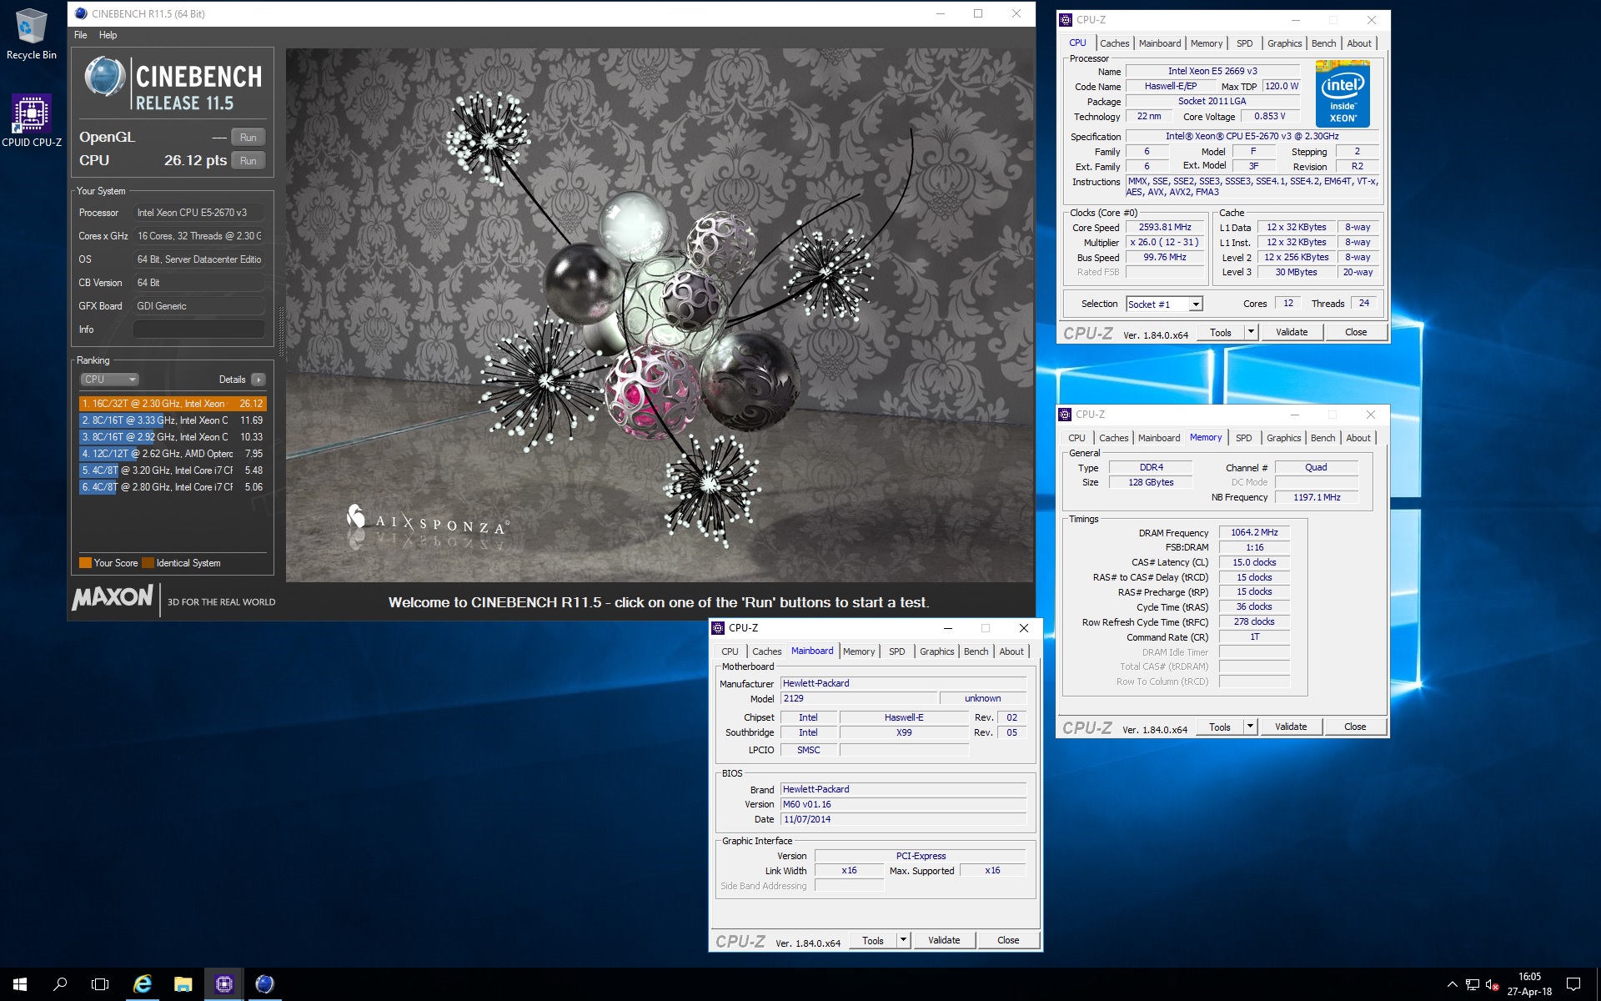
Task: Click the Your Score orange legend swatch
Action: (x=85, y=563)
